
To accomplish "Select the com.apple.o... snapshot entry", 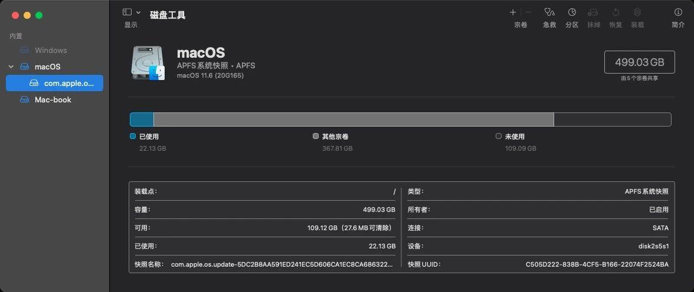I will pyautogui.click(x=55, y=83).
